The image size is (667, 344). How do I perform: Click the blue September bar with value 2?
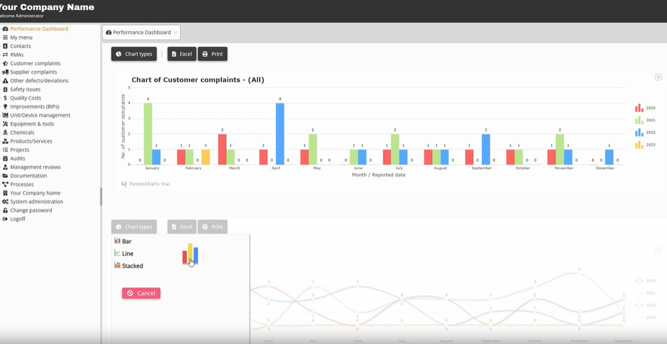pyautogui.click(x=486, y=149)
